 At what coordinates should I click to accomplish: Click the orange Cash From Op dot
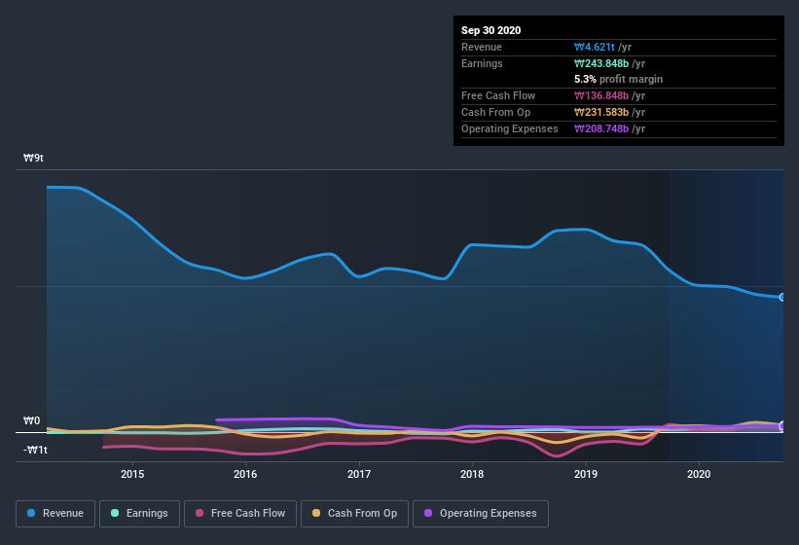click(x=316, y=513)
